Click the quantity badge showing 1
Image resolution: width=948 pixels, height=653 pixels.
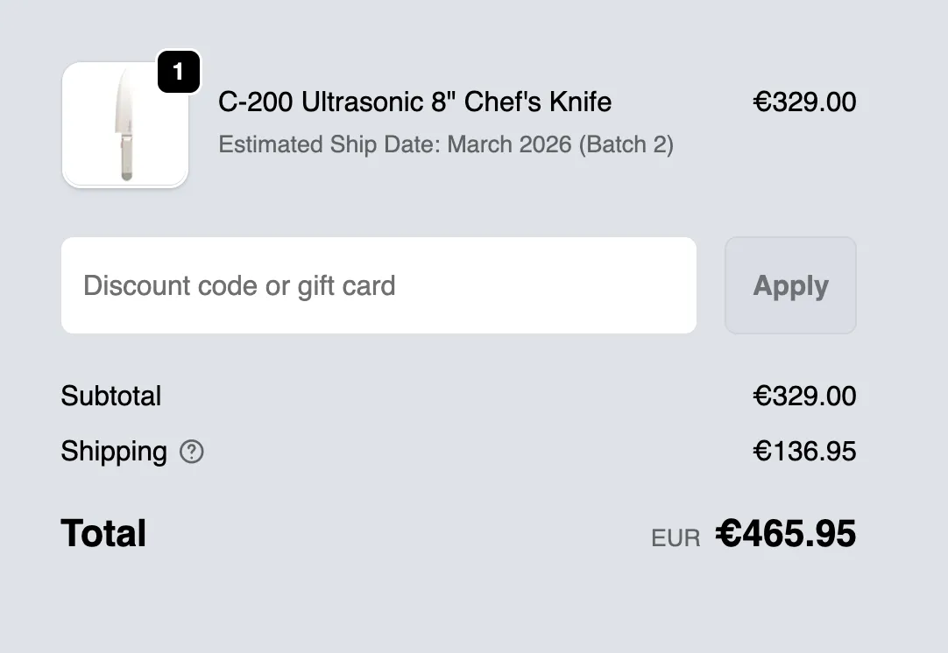click(179, 72)
